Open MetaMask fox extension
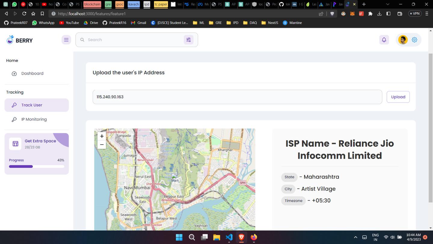Screen dimensions: 433x244 (x=352, y=14)
